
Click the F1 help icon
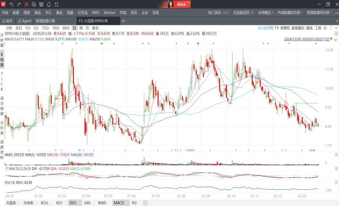(56, 4)
